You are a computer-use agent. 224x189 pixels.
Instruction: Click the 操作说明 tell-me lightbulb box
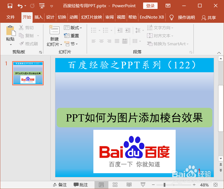click(182, 18)
